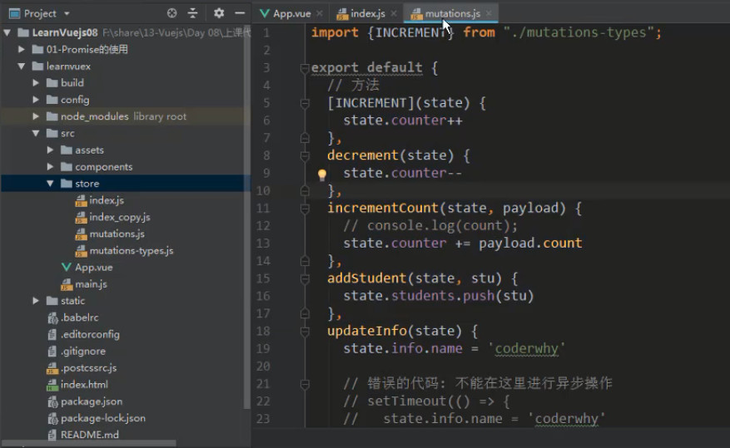The image size is (730, 448).
Task: Expand the config folder
Action: 36,100
